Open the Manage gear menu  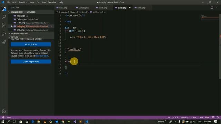(x=4, y=111)
